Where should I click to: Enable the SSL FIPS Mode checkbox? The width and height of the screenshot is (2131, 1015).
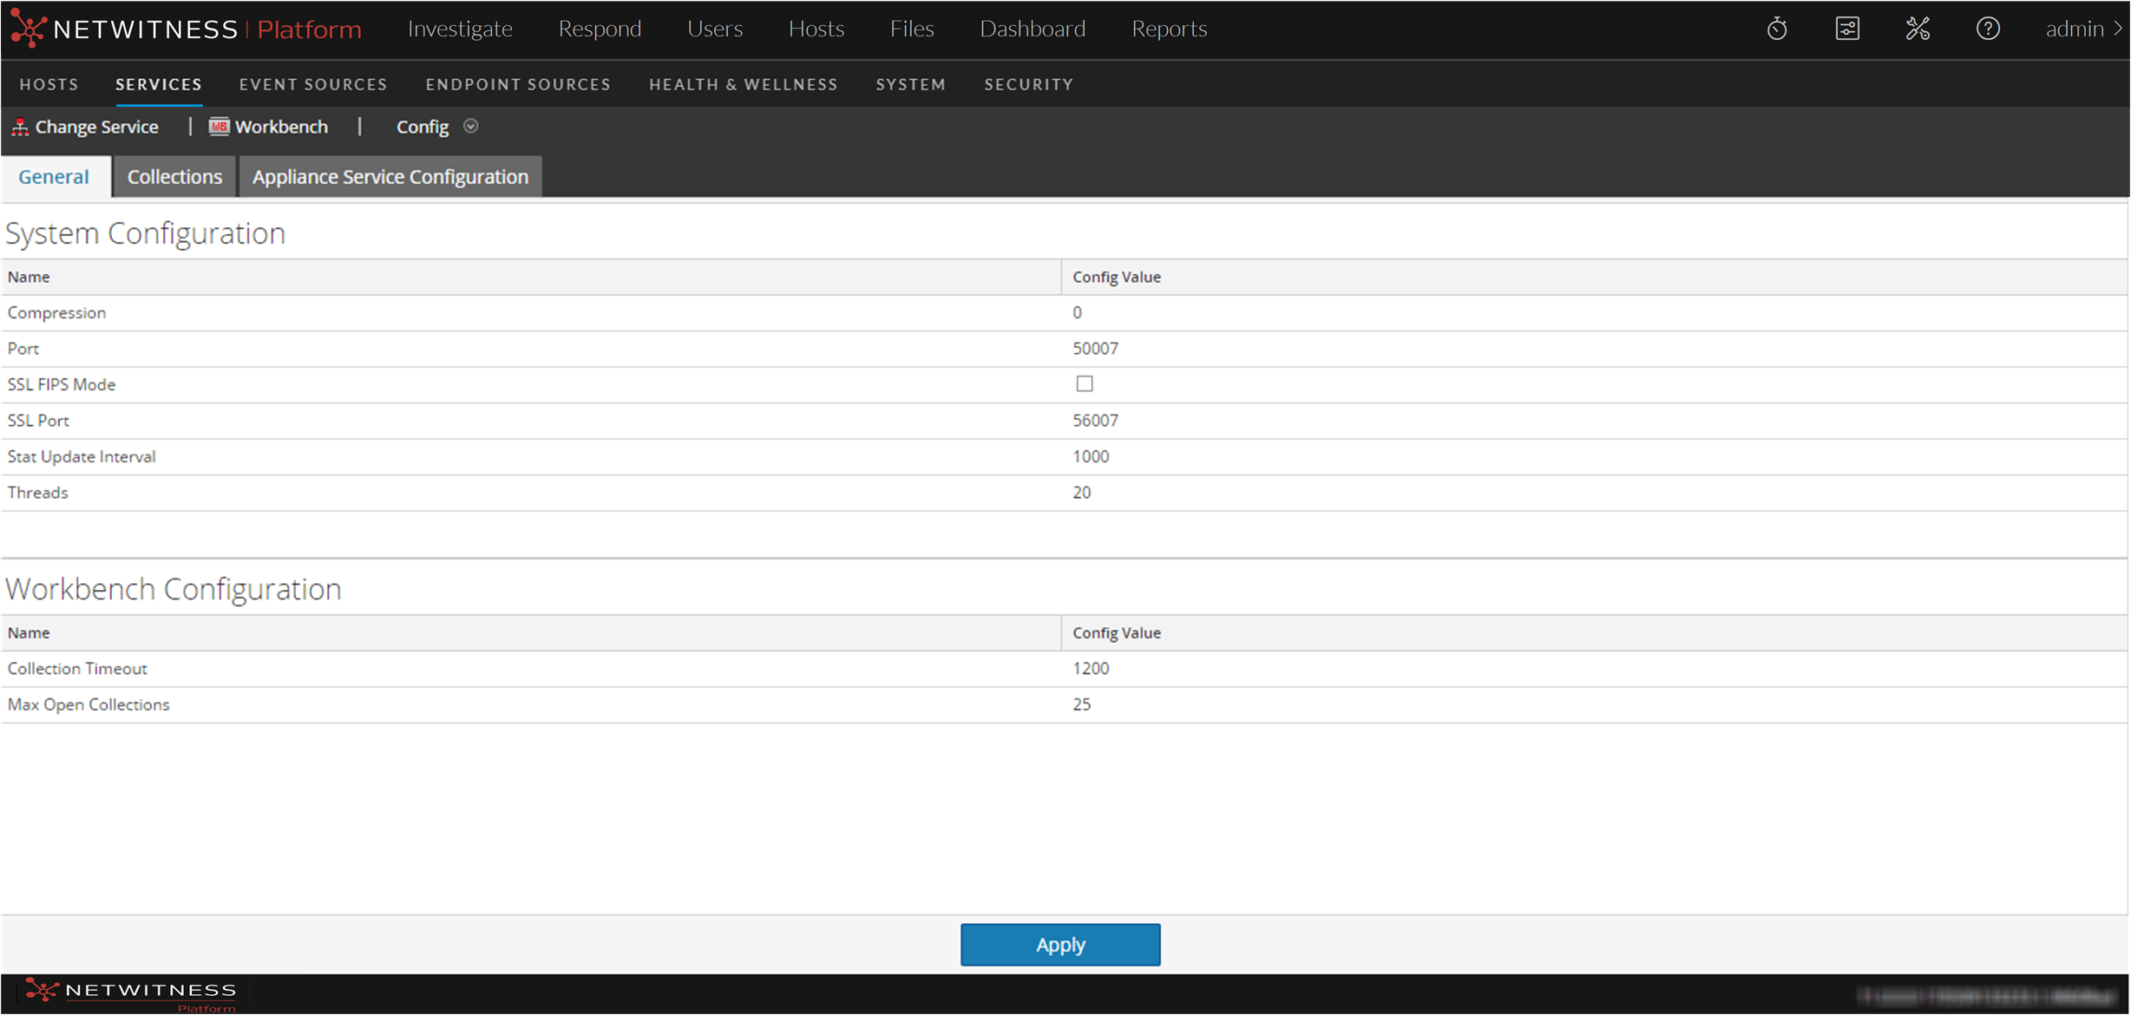(x=1084, y=383)
